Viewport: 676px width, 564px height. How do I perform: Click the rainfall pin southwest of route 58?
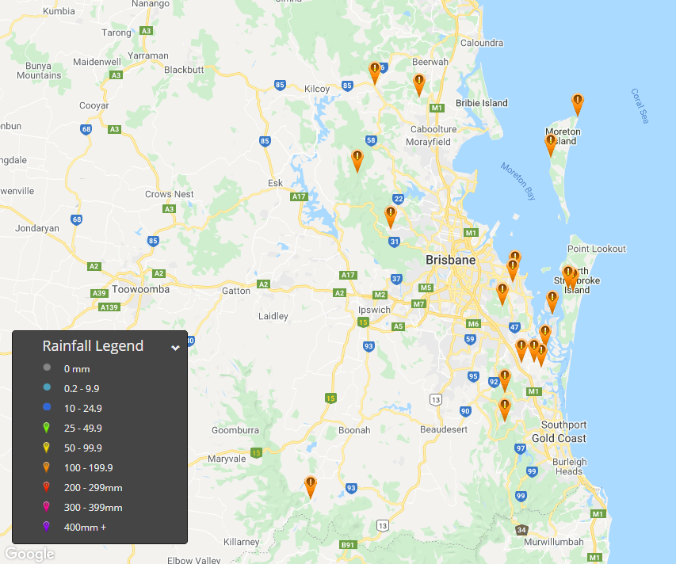[x=357, y=160]
